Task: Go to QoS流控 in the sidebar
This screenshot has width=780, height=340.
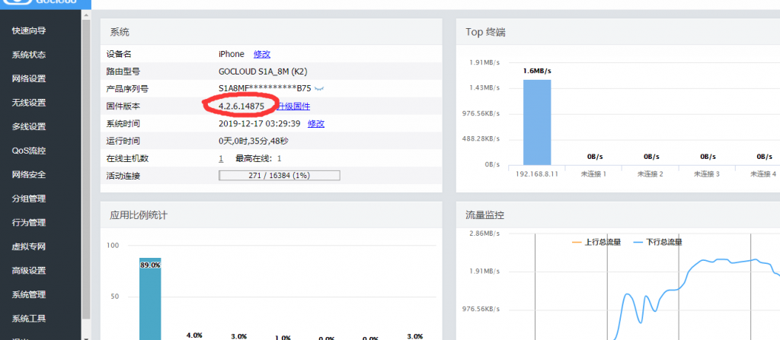Action: coord(29,151)
